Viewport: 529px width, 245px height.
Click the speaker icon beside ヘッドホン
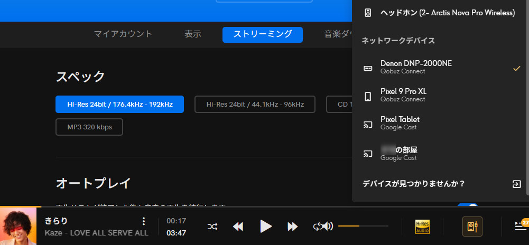click(x=368, y=13)
